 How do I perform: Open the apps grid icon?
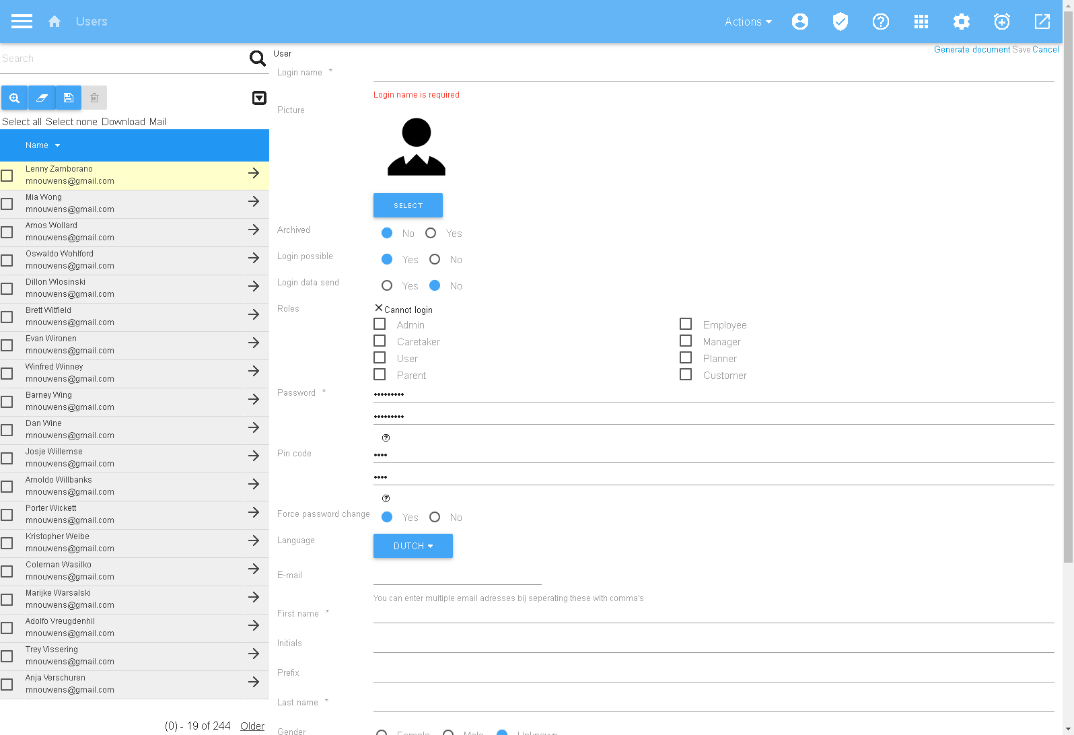921,22
